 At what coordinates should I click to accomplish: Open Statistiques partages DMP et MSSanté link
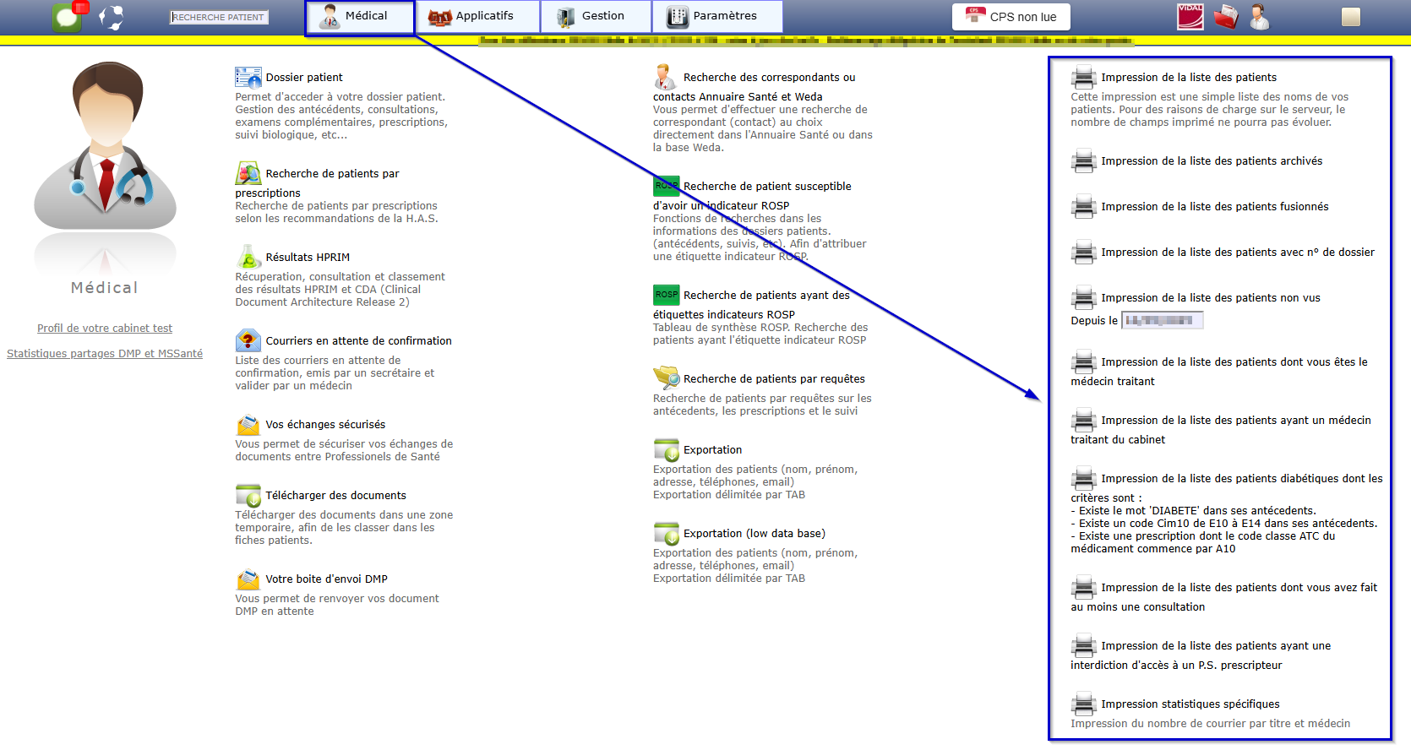coord(105,354)
